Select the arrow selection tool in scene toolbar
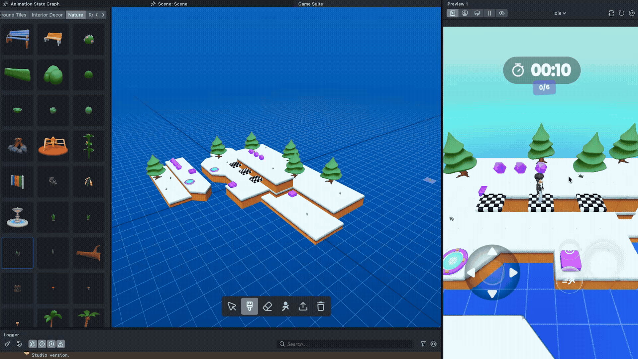The width and height of the screenshot is (638, 359). 232,306
